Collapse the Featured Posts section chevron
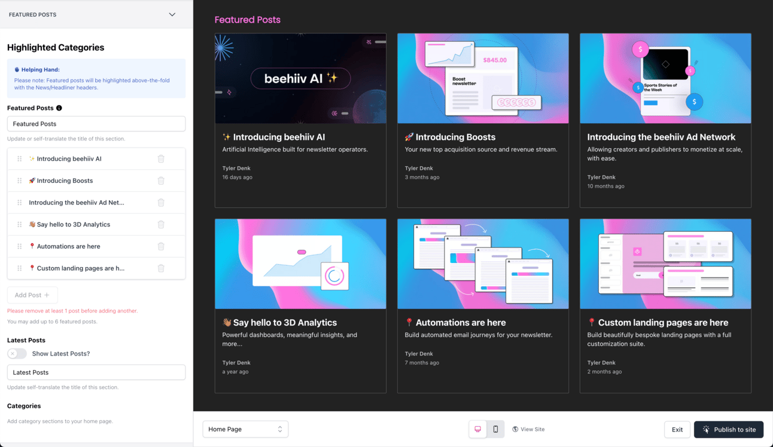This screenshot has width=773, height=447. (x=172, y=14)
